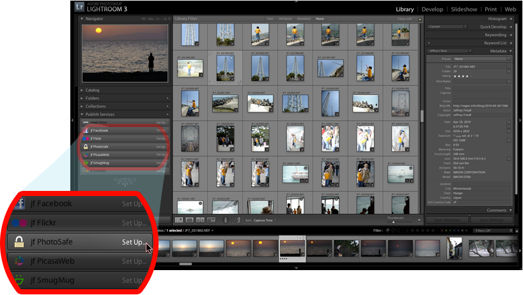The height and width of the screenshot is (295, 523).
Task: Open the Jeffrey's View metadata set dropdown
Action: pyautogui.click(x=449, y=51)
